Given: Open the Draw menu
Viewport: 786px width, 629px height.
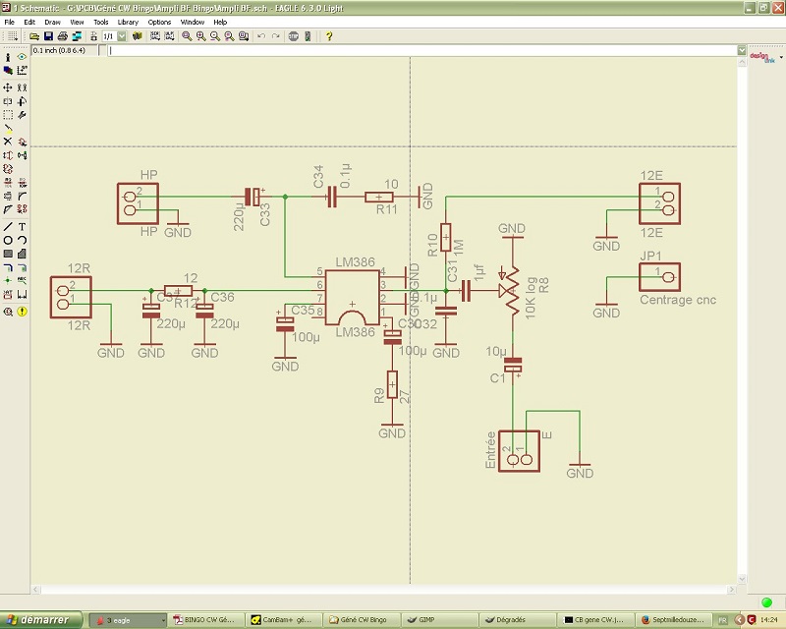Looking at the screenshot, I should tap(52, 22).
